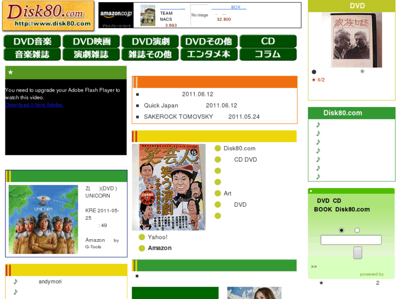Open SAKEROCK TOMOVSKY news entry

201,116
